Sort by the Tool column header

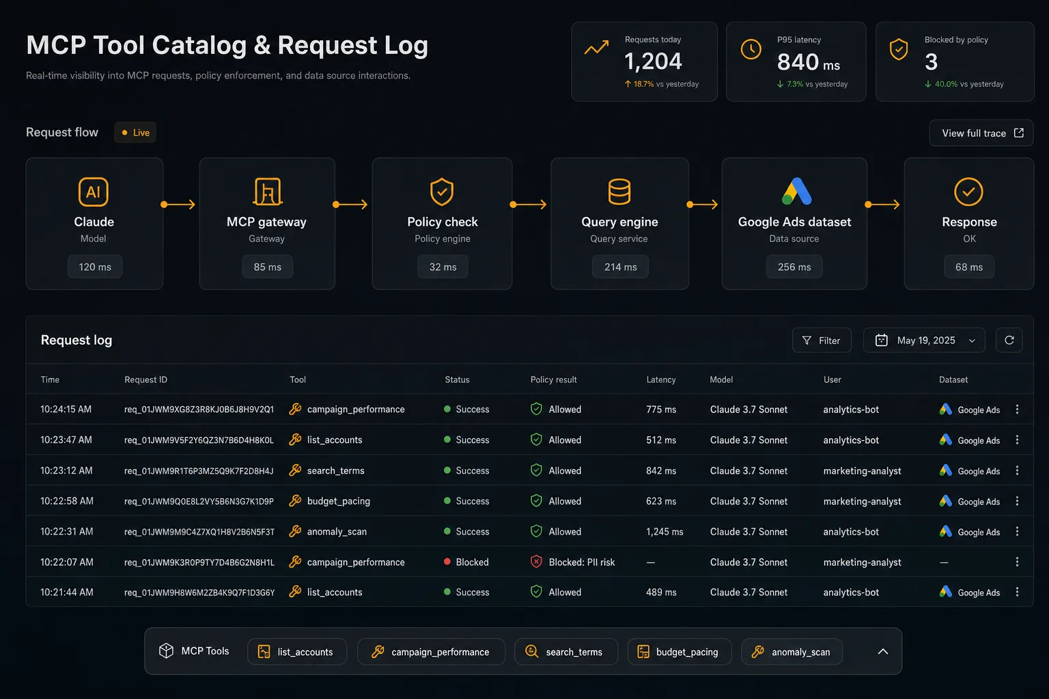click(298, 380)
